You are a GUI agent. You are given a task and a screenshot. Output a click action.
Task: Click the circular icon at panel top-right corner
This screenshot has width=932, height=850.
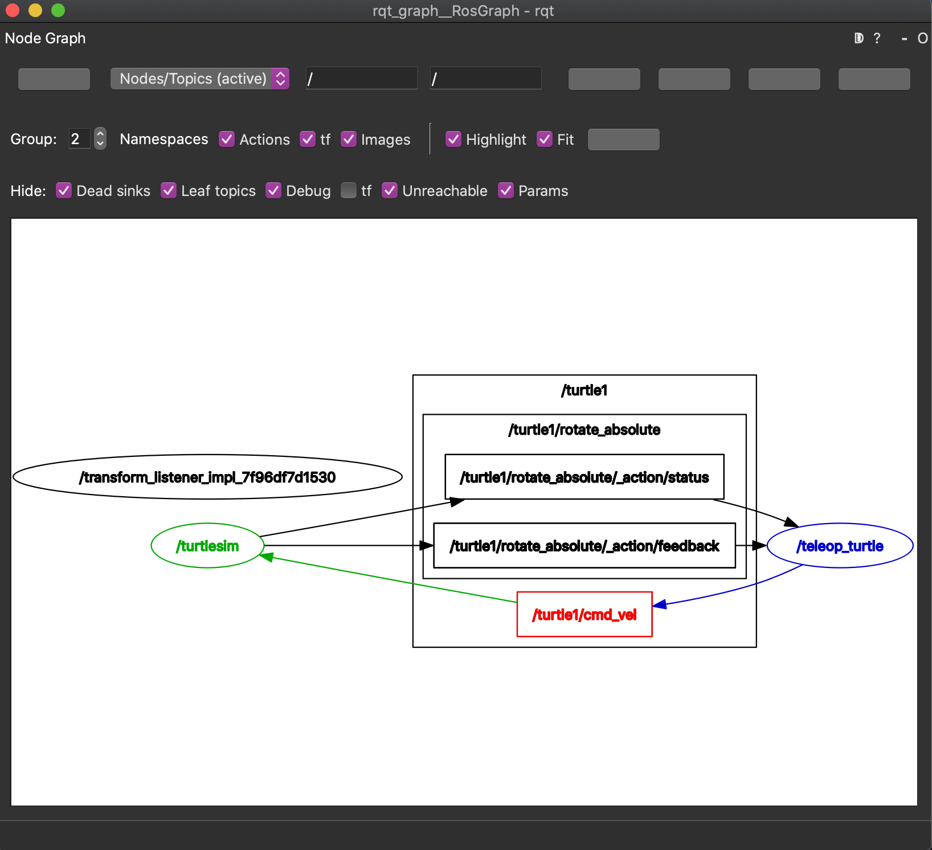(x=923, y=39)
